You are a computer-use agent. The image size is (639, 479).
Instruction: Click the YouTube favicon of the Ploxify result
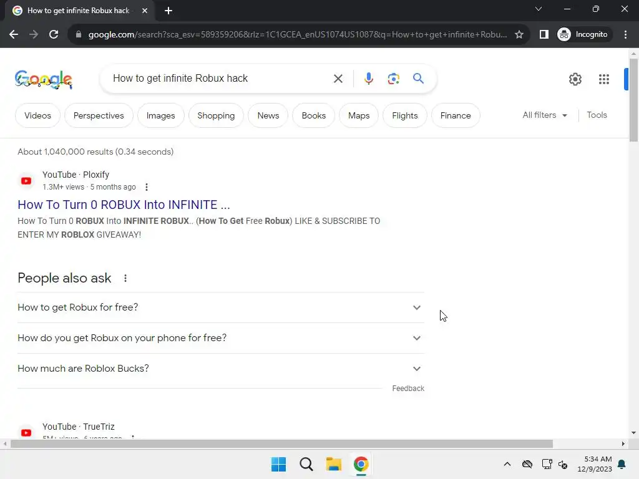click(x=26, y=181)
